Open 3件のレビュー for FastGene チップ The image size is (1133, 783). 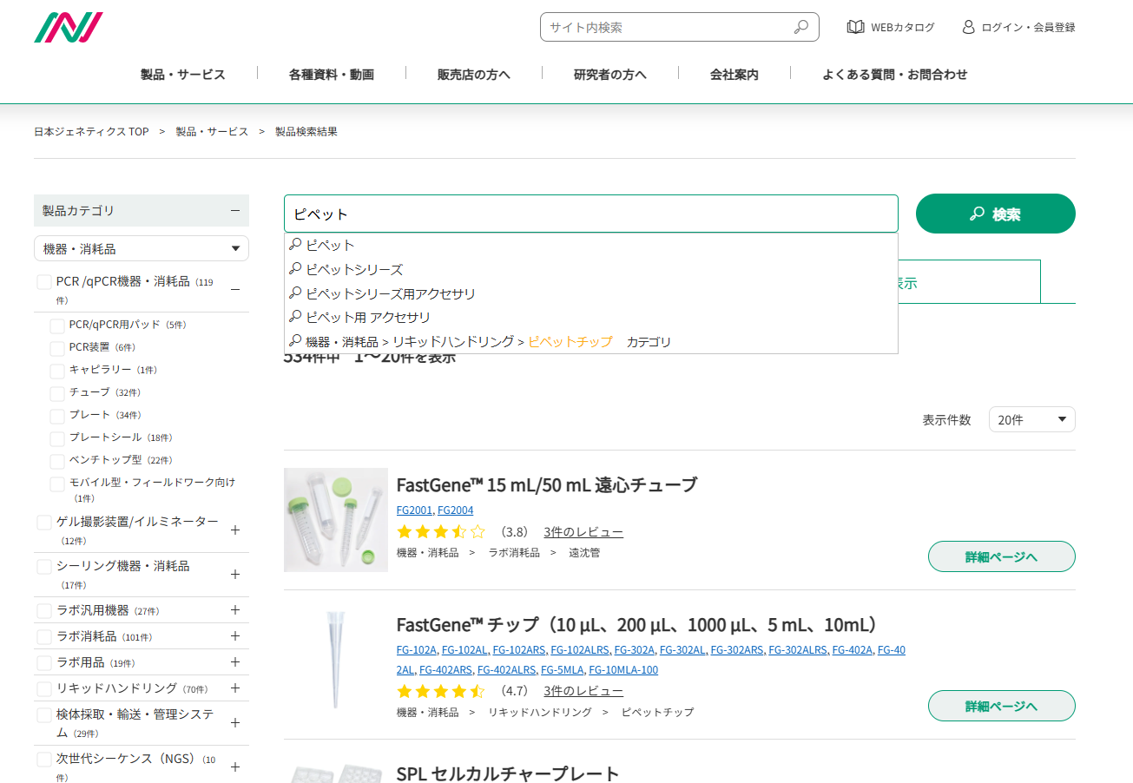pyautogui.click(x=583, y=692)
